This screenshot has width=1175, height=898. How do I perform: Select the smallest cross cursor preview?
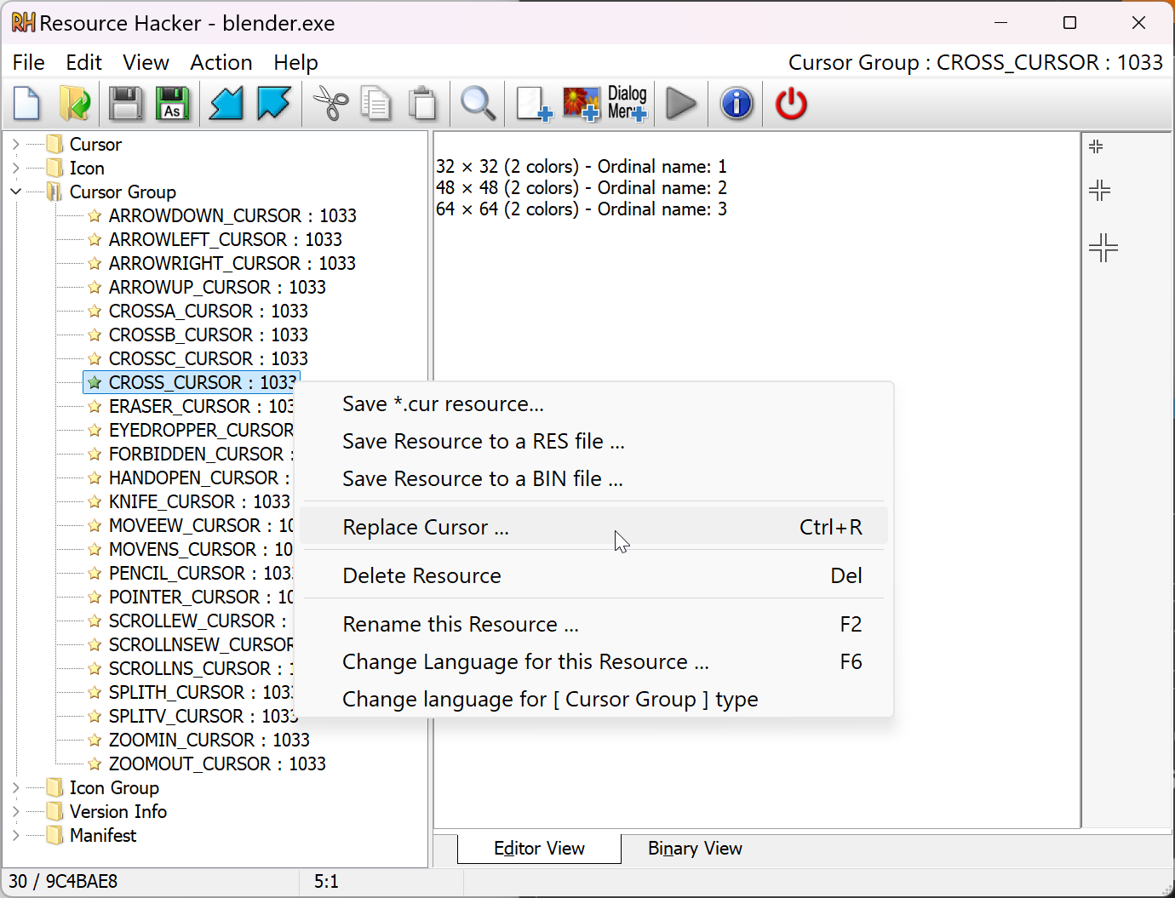click(x=1096, y=146)
